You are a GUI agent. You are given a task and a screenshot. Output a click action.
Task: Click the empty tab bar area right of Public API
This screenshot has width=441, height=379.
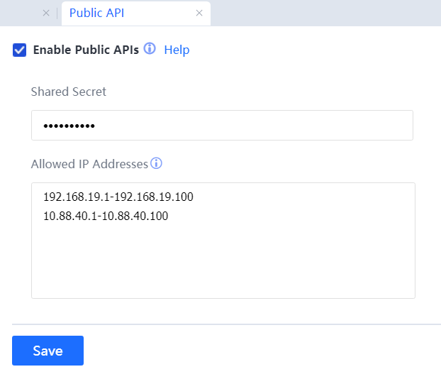(326, 13)
